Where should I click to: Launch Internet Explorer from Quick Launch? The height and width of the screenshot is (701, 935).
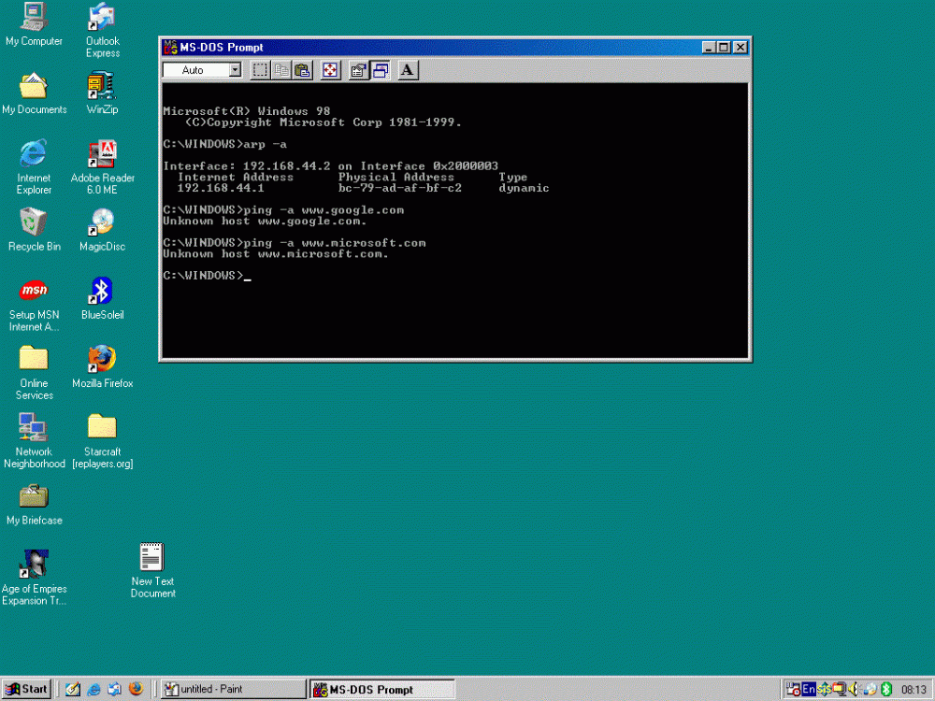[x=93, y=689]
